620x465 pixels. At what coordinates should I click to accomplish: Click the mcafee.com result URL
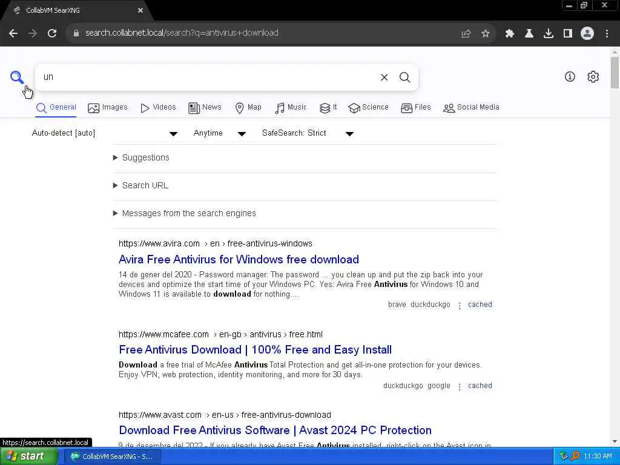click(x=220, y=334)
